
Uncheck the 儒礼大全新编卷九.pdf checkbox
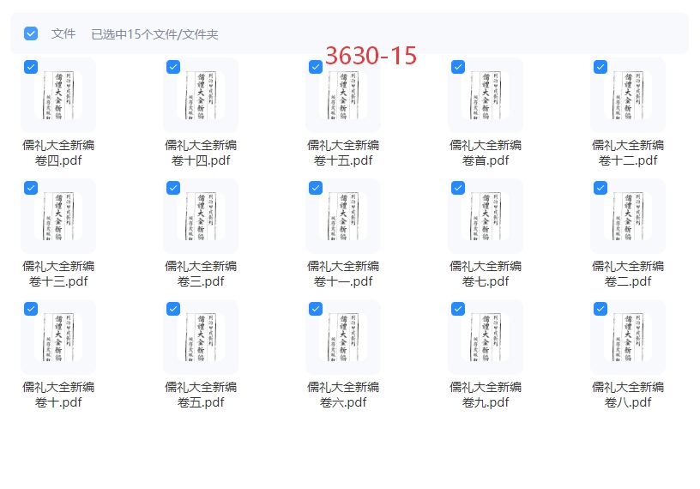click(x=458, y=309)
